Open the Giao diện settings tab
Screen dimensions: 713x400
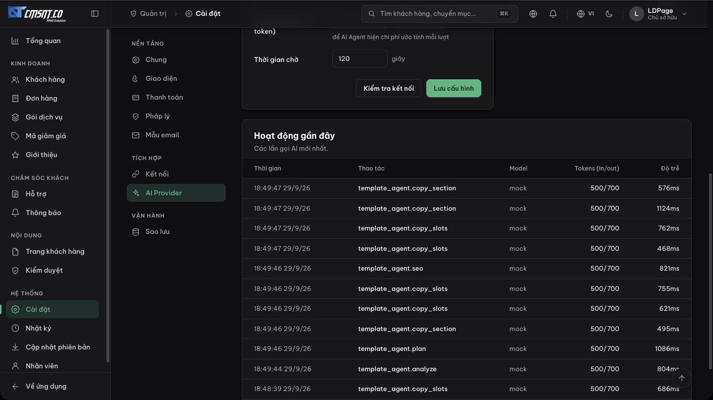(x=176, y=78)
